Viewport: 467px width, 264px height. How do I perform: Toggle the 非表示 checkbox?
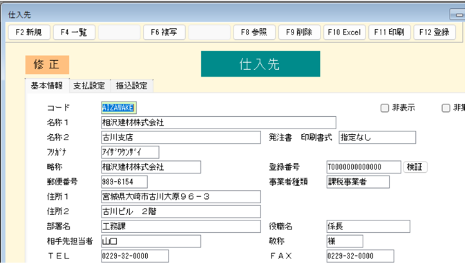[x=385, y=108]
